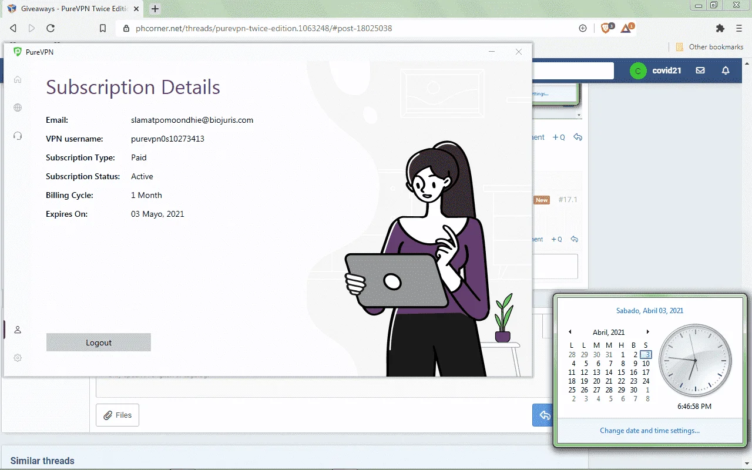
Task: Open browser extensions puzzle icon
Action: pos(720,28)
